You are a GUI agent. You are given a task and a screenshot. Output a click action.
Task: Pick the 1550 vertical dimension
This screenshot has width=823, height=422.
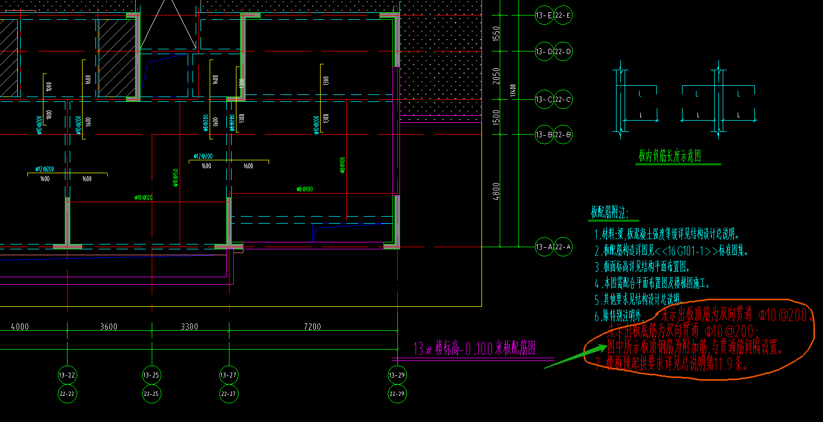pyautogui.click(x=495, y=34)
